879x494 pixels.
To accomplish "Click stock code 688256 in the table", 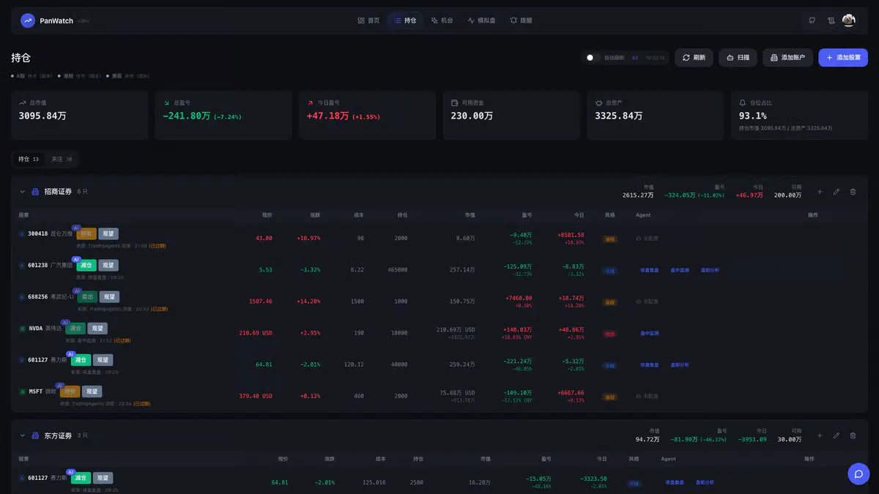I will (38, 297).
